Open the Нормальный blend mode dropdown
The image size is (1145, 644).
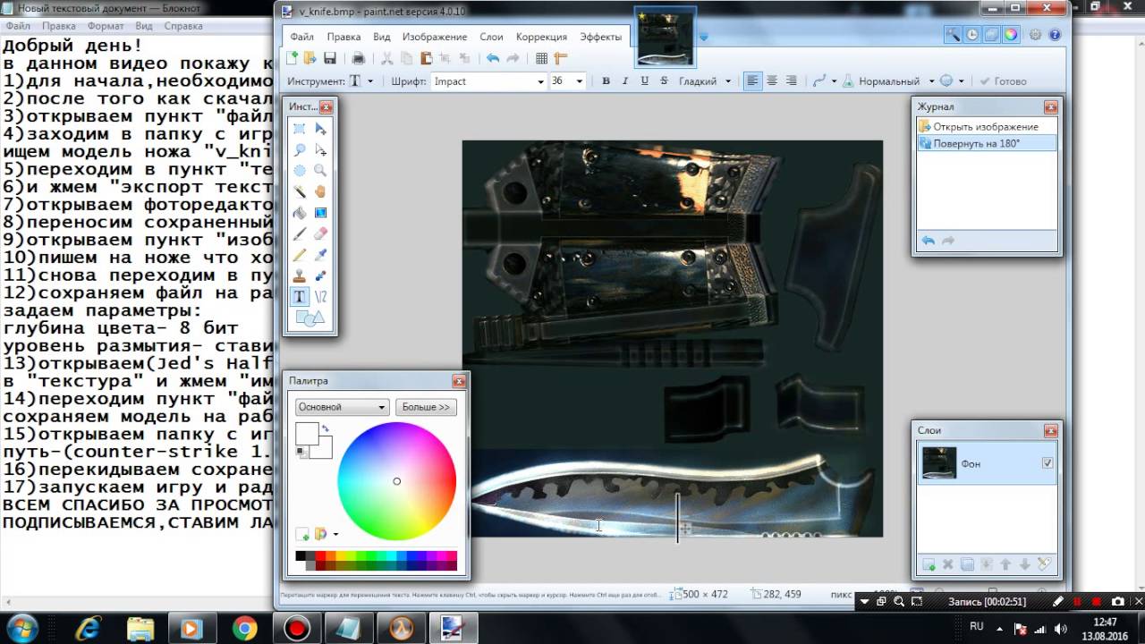(x=931, y=81)
